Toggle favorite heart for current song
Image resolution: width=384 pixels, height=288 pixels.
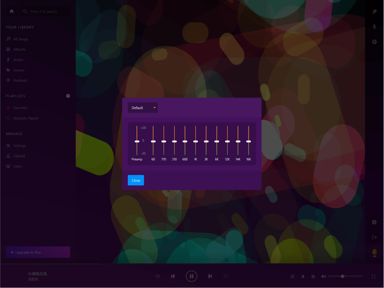pos(158,276)
